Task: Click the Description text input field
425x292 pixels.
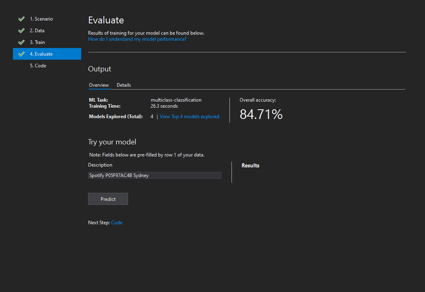Action: pyautogui.click(x=154, y=175)
